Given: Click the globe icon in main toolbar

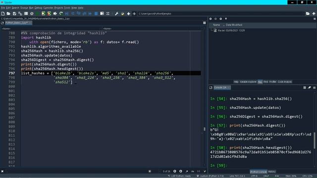Looking at the screenshot, I should (32, 13).
